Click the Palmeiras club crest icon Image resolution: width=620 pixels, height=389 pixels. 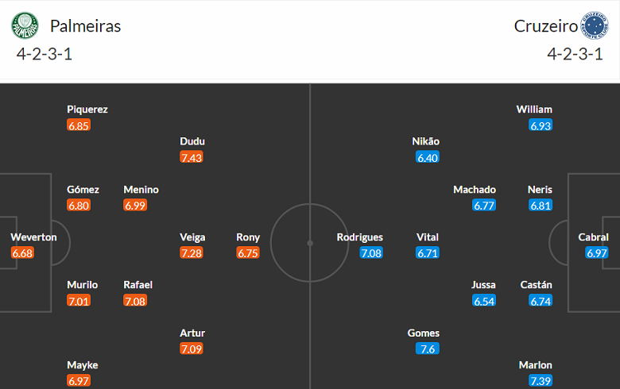pyautogui.click(x=25, y=26)
